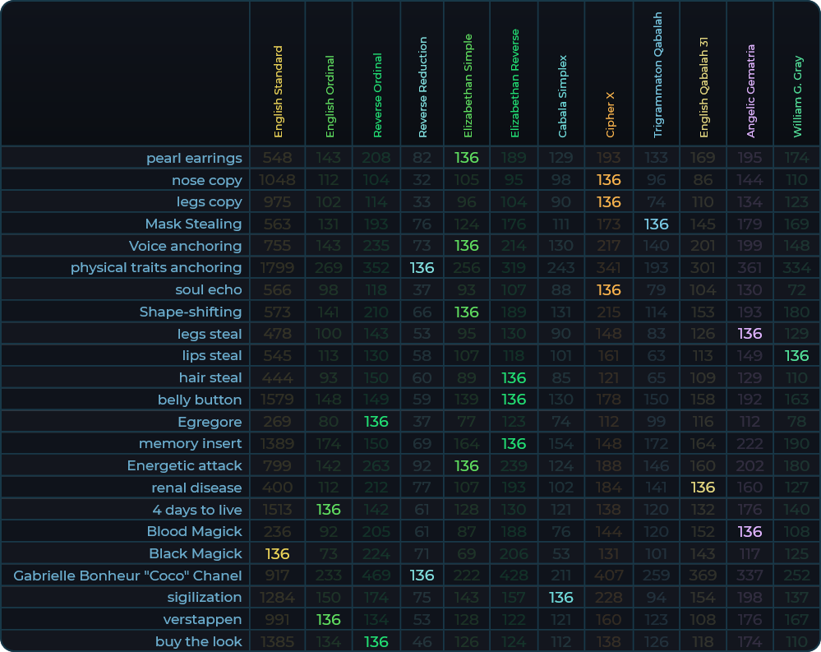The width and height of the screenshot is (821, 652).
Task: Click the Reverse Reduction cipher header
Action: click(422, 86)
